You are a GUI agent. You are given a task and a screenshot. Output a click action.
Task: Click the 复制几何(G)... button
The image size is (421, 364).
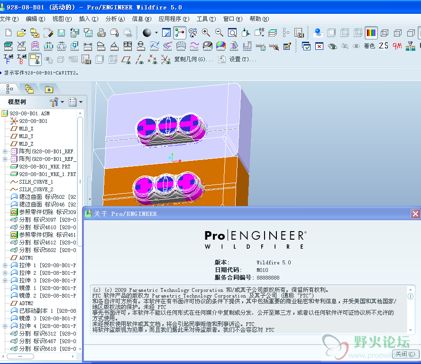(x=193, y=59)
